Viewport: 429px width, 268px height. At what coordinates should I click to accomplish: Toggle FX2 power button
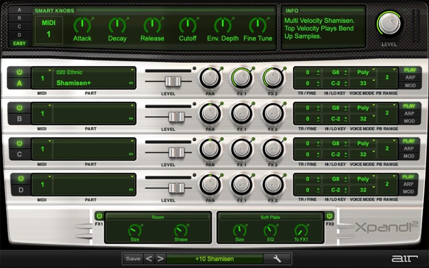pos(329,216)
